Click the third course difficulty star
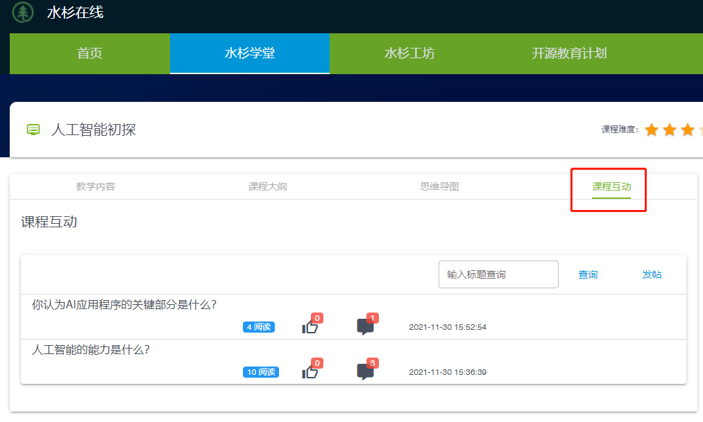 (x=687, y=130)
